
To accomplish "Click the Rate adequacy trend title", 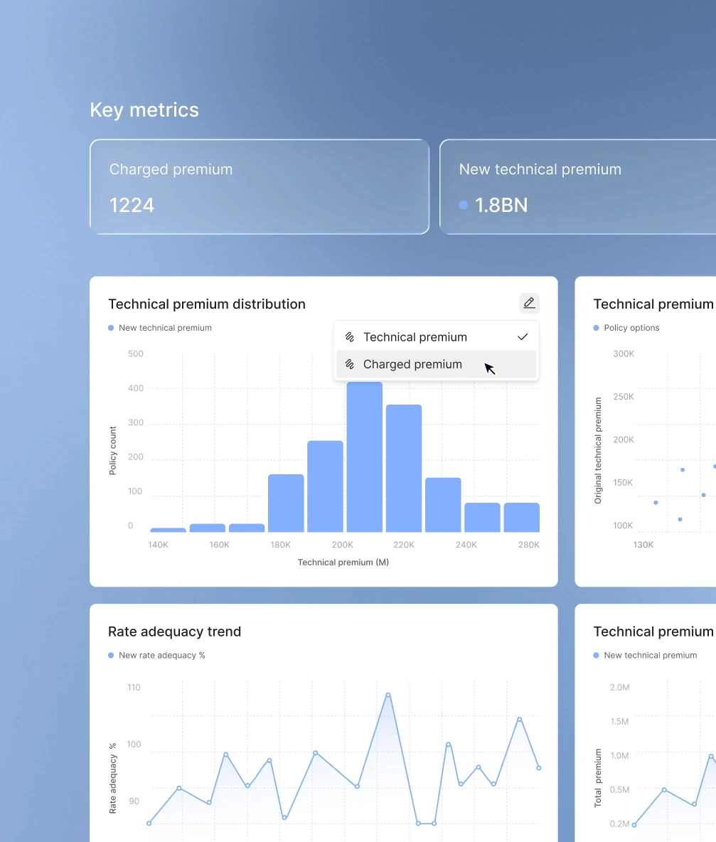I will click(x=174, y=631).
